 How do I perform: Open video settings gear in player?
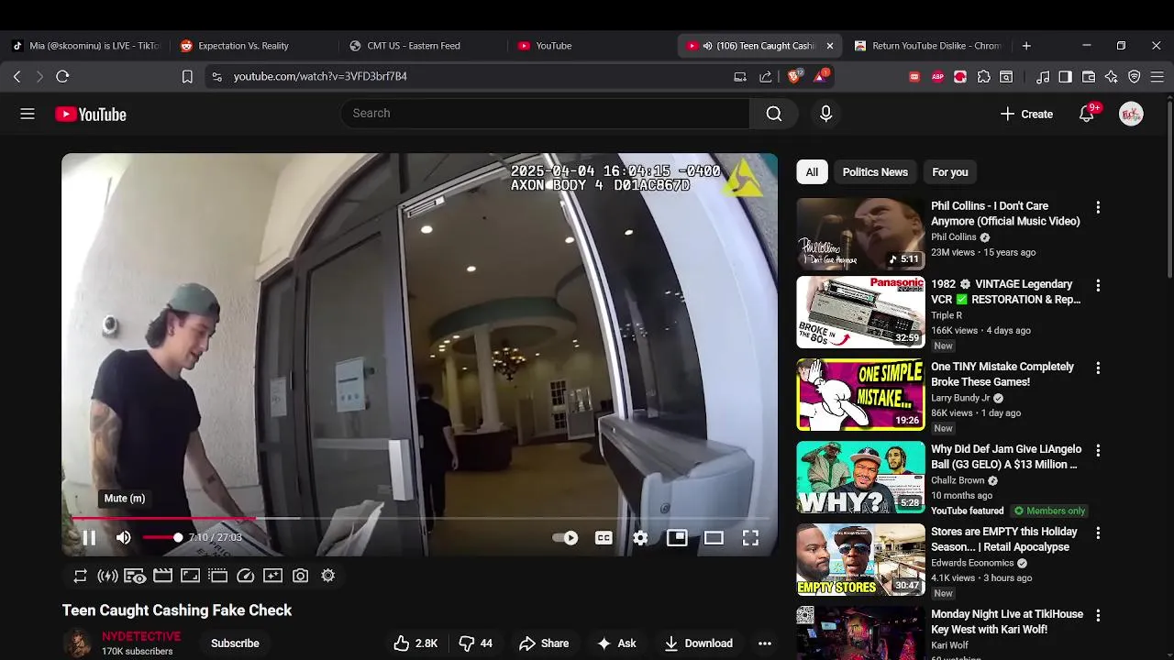[640, 538]
